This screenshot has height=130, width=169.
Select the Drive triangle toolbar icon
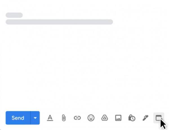coord(104,118)
